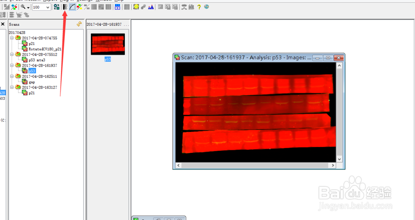Viewport: 415px width, 220px height.
Task: Open the brightness and contrast adjustment tool
Action: [x=65, y=7]
